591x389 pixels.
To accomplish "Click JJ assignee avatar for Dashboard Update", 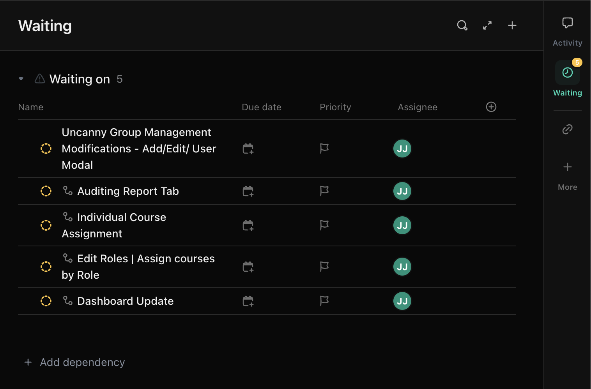I will pos(402,301).
